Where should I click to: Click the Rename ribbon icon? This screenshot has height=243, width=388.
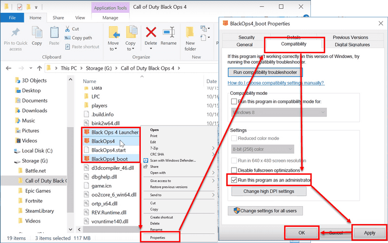click(169, 32)
